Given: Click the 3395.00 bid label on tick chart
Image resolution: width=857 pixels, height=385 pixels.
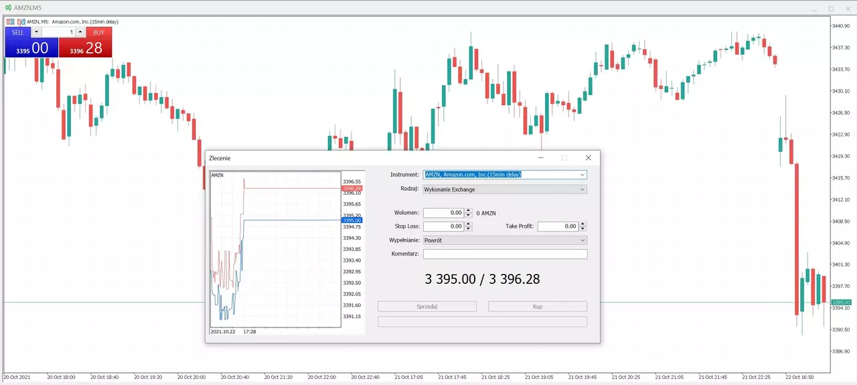Looking at the screenshot, I should pyautogui.click(x=352, y=220).
